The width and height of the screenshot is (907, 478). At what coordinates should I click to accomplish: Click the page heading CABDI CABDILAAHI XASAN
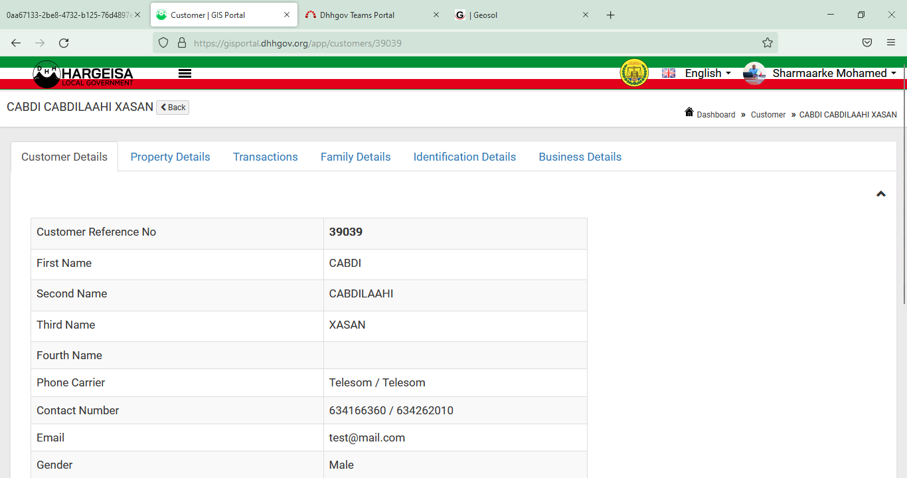click(x=80, y=107)
